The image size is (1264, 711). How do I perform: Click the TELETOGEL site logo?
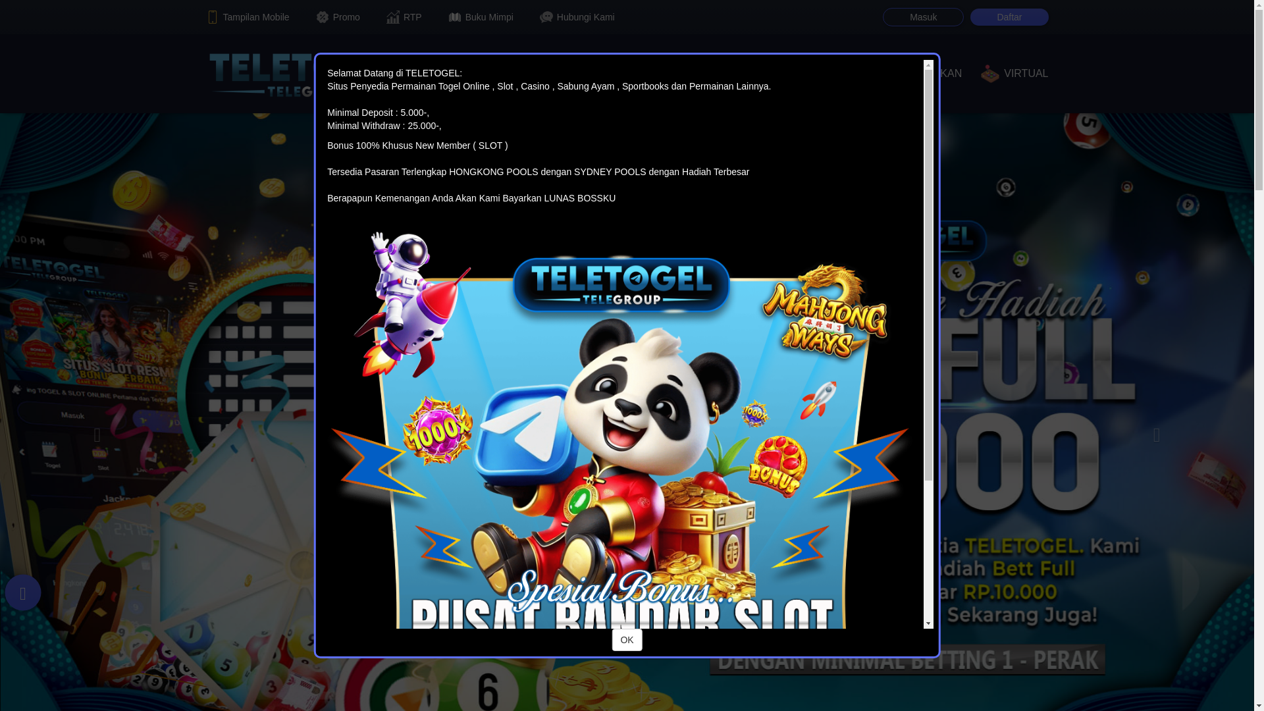pyautogui.click(x=261, y=74)
